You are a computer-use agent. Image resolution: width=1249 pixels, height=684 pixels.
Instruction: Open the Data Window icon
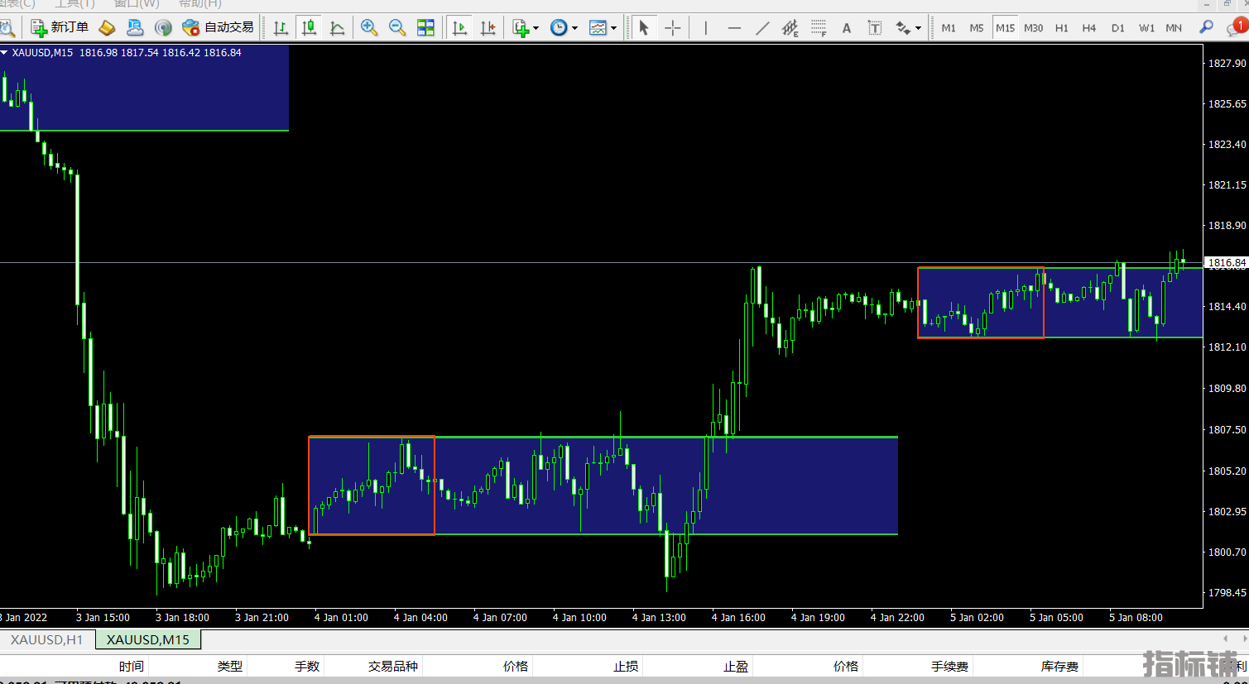click(135, 27)
